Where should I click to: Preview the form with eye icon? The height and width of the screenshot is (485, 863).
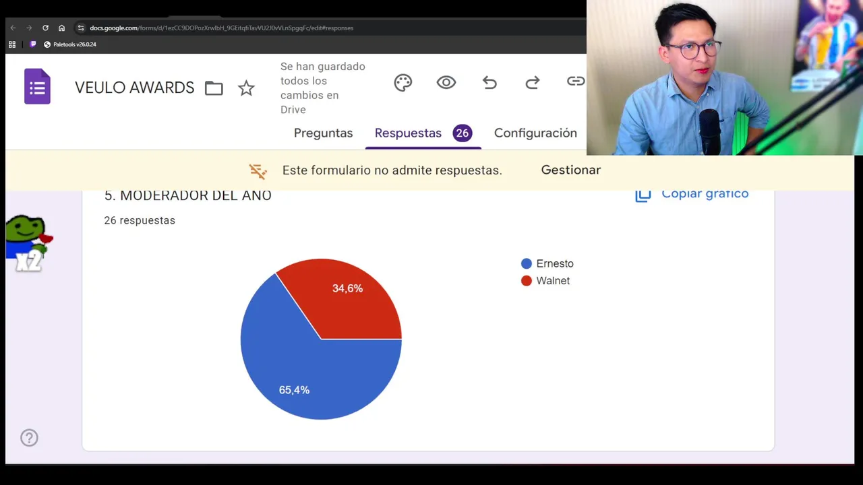[x=446, y=82]
